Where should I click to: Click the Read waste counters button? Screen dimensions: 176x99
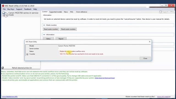pos(51,29)
